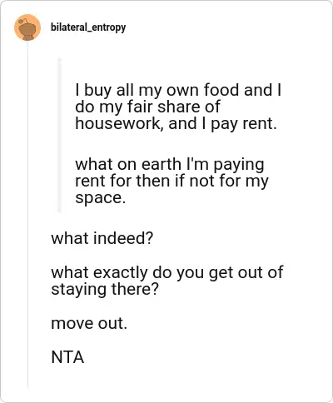This screenshot has height=403, width=333.
Task: Click the phrase "fair share of"
Action: coord(174,107)
